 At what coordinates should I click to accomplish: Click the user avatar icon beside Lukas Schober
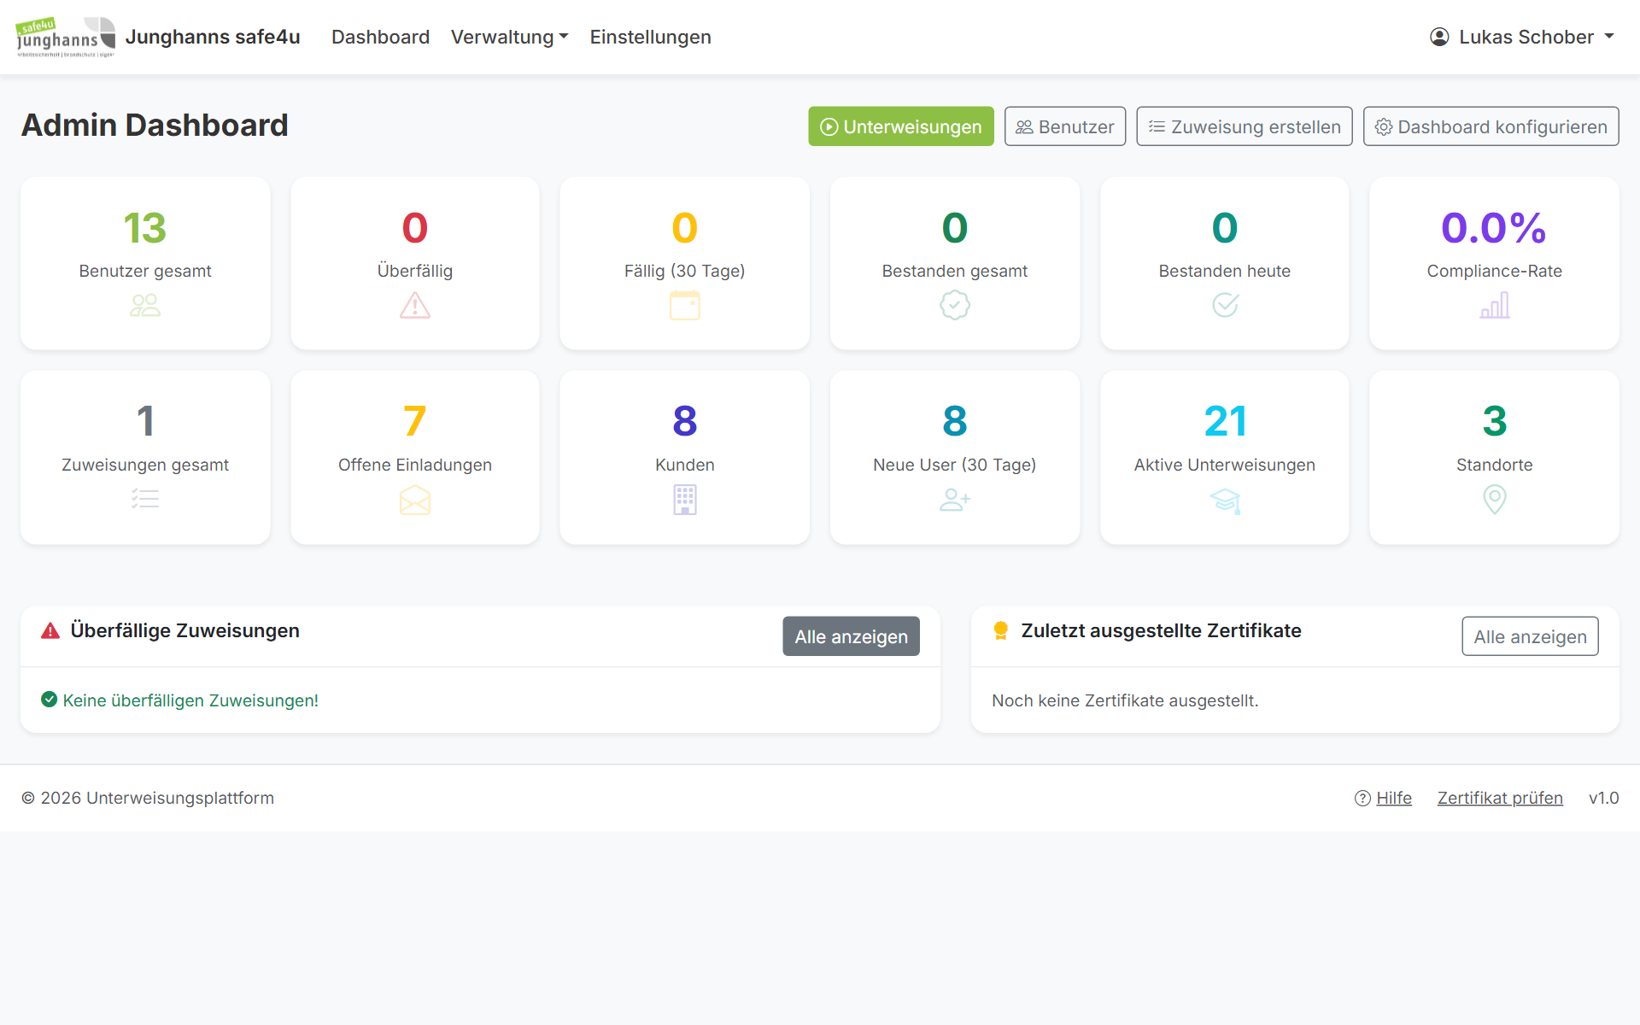(x=1439, y=37)
